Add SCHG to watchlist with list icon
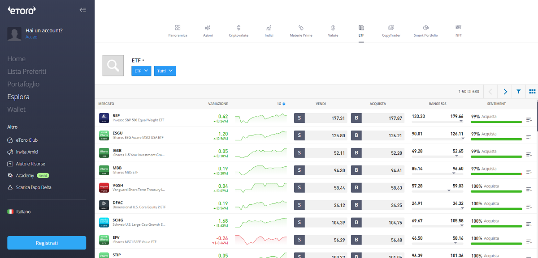This screenshot has width=538, height=258. click(529, 224)
